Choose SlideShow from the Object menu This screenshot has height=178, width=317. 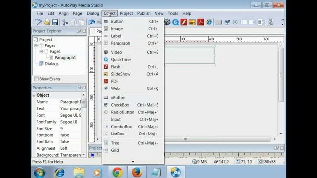coord(133,74)
